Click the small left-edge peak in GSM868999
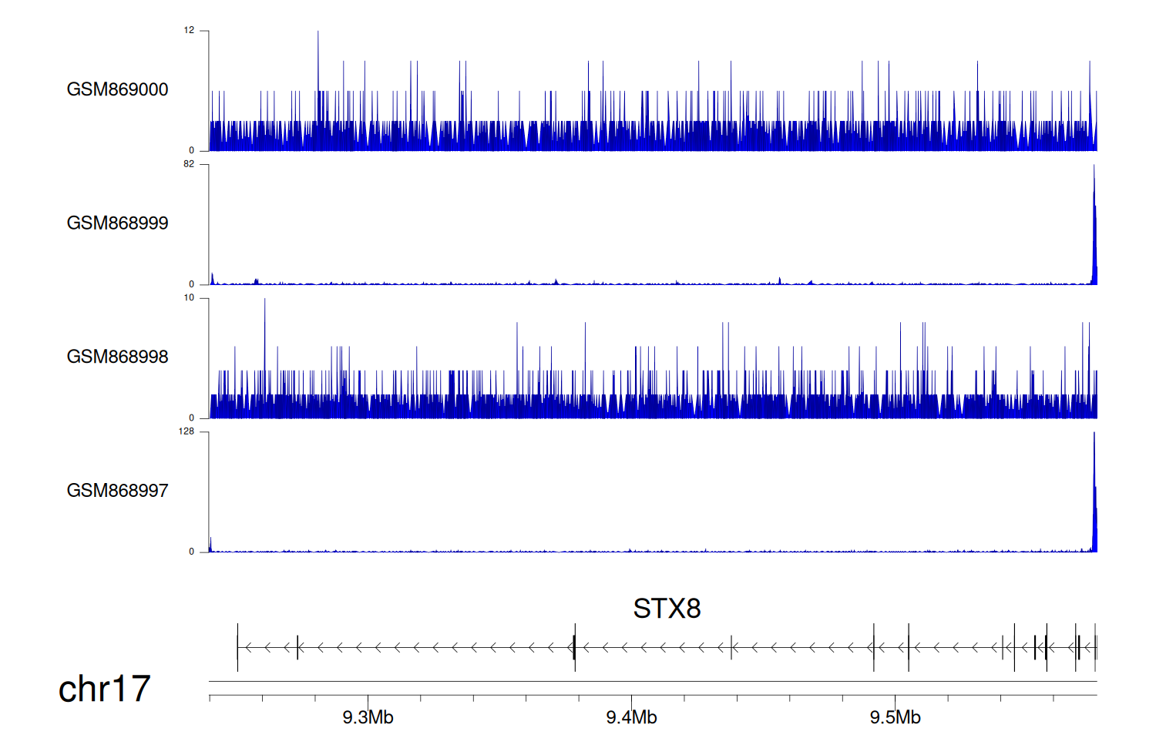The width and height of the screenshot is (1156, 755). click(x=212, y=278)
